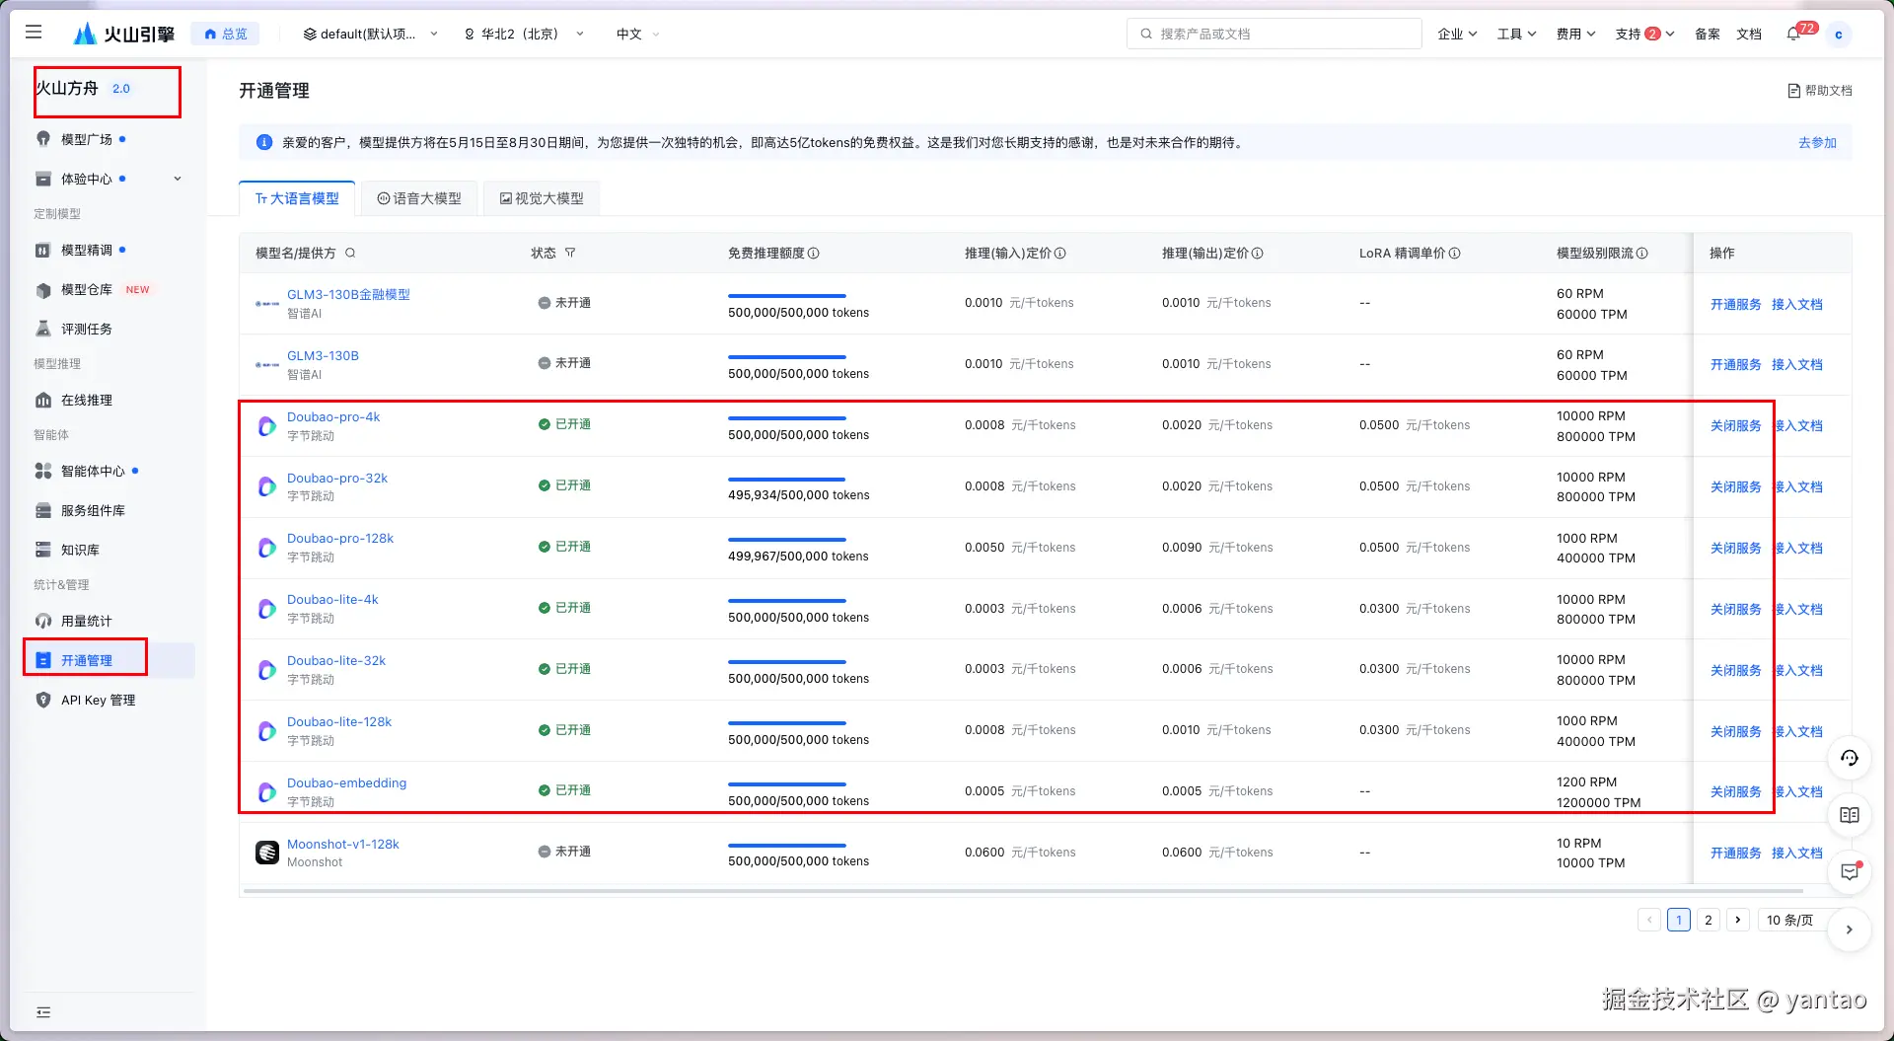The image size is (1894, 1041).
Task: Show info for 推理(输入)定价 column
Action: [1060, 254]
